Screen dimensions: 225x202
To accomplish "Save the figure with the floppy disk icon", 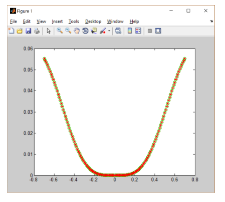I will coord(28,31).
